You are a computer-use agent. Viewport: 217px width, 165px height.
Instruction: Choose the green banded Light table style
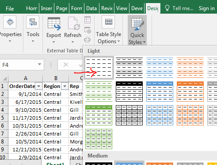click(99, 92)
